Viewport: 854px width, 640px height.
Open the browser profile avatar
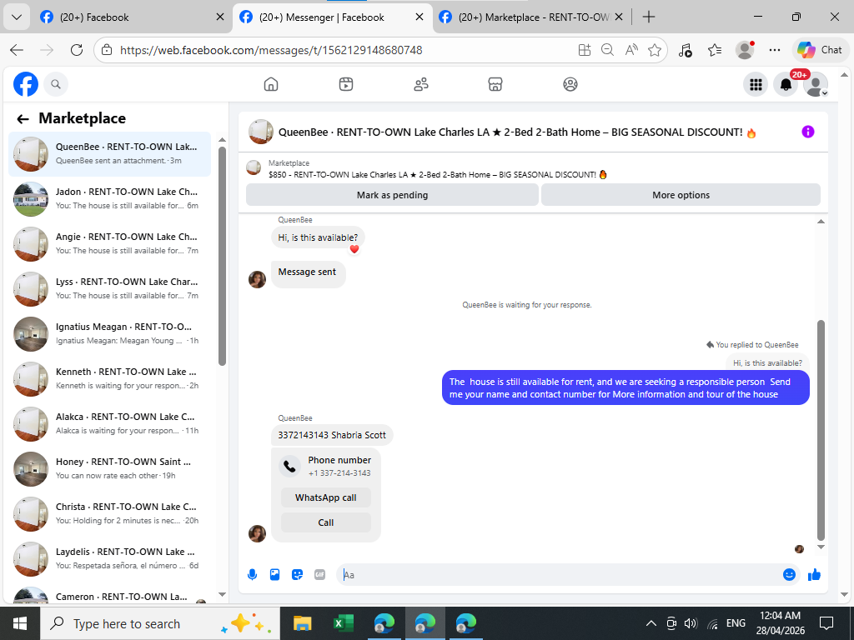[745, 50]
